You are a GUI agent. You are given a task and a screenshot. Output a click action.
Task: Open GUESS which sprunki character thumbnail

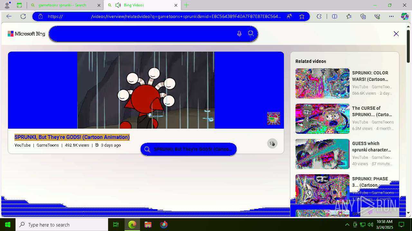click(x=323, y=154)
